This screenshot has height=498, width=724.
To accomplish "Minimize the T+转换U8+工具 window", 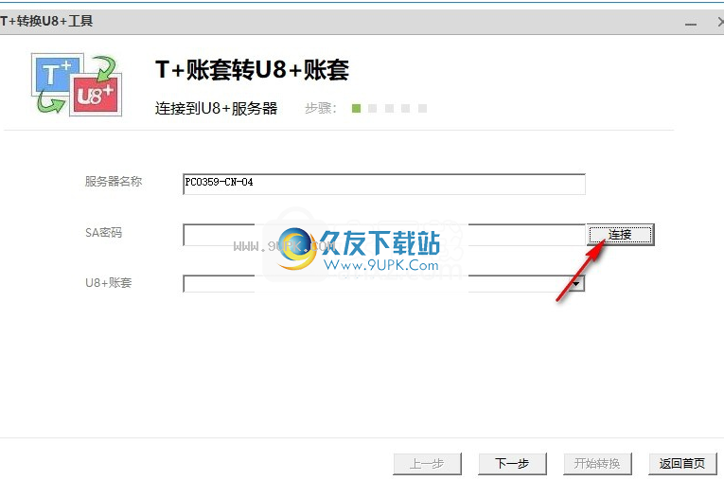I will click(691, 23).
